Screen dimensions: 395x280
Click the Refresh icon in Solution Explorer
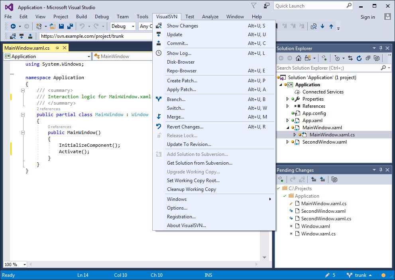pyautogui.click(x=359, y=58)
